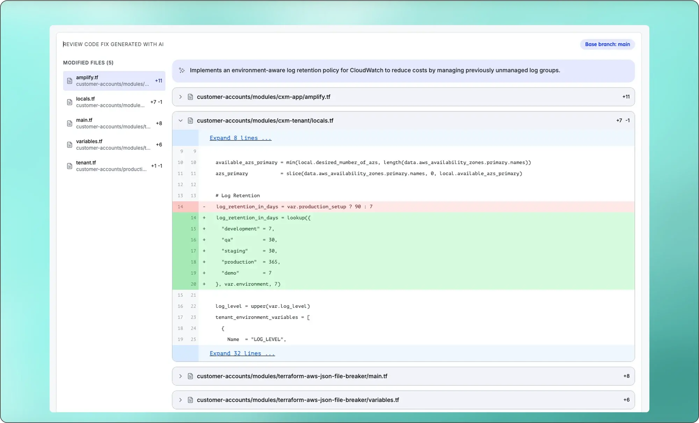699x423 pixels.
Task: Click added line log_retention_in_days = lookup({
Action: pos(403,218)
